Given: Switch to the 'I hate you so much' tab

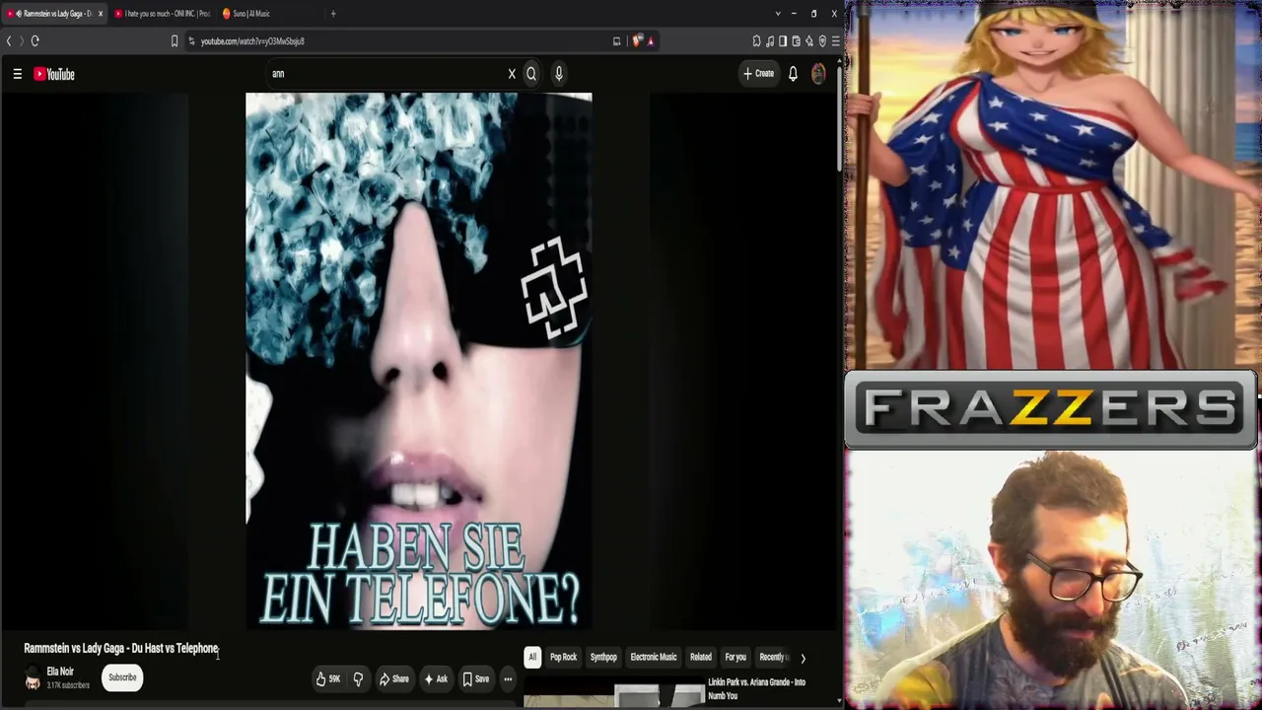Looking at the screenshot, I should (163, 14).
